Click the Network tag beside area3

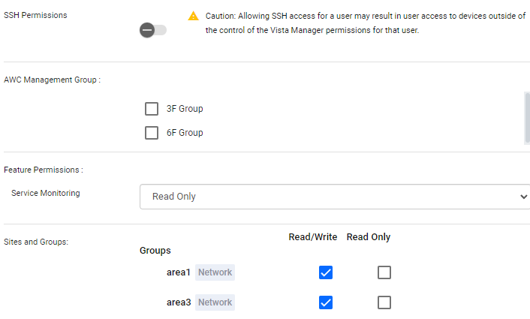(215, 302)
